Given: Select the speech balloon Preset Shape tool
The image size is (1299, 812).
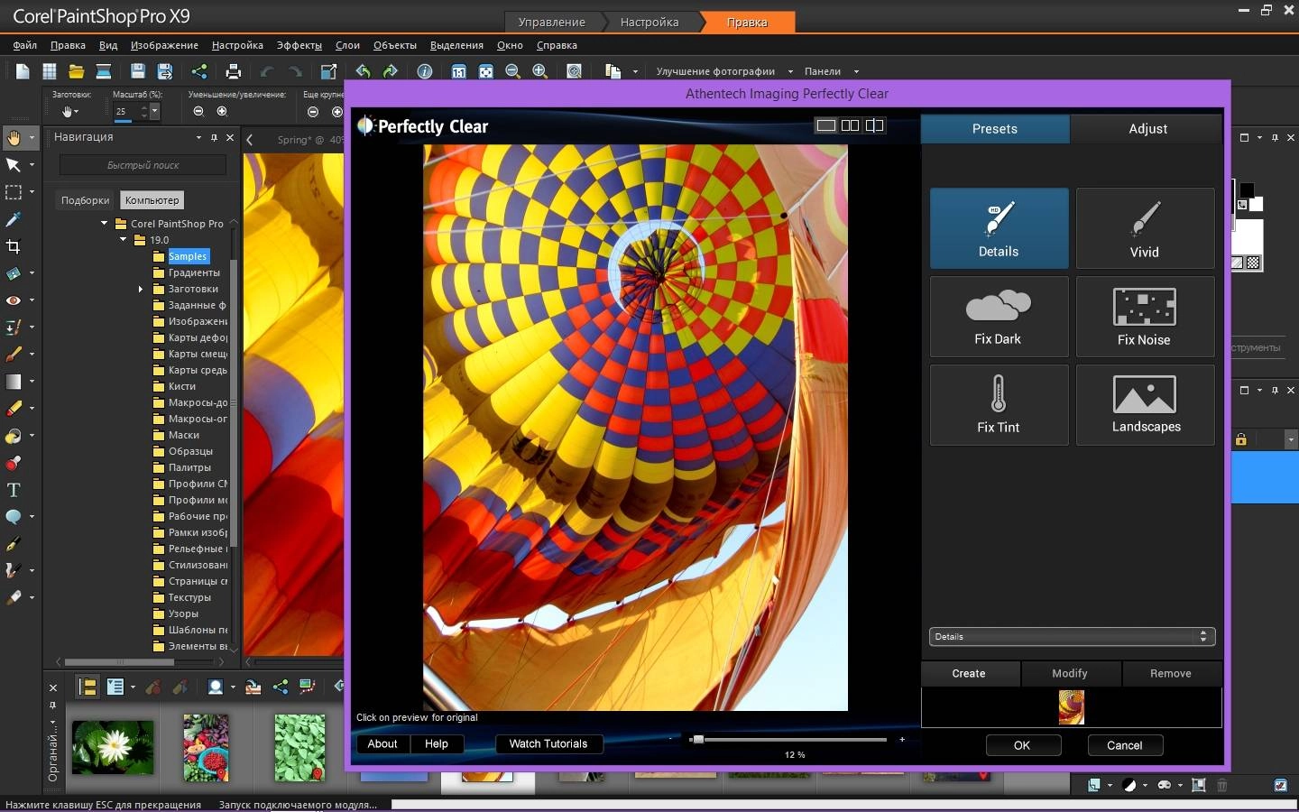Looking at the screenshot, I should click(x=14, y=517).
